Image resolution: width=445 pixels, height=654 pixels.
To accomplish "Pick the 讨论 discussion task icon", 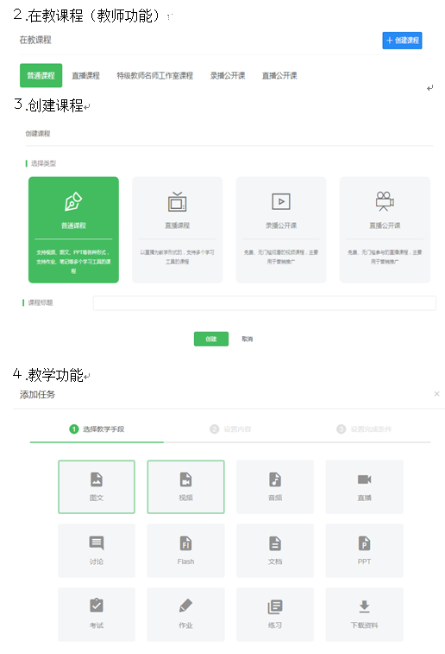I will coord(97,550).
